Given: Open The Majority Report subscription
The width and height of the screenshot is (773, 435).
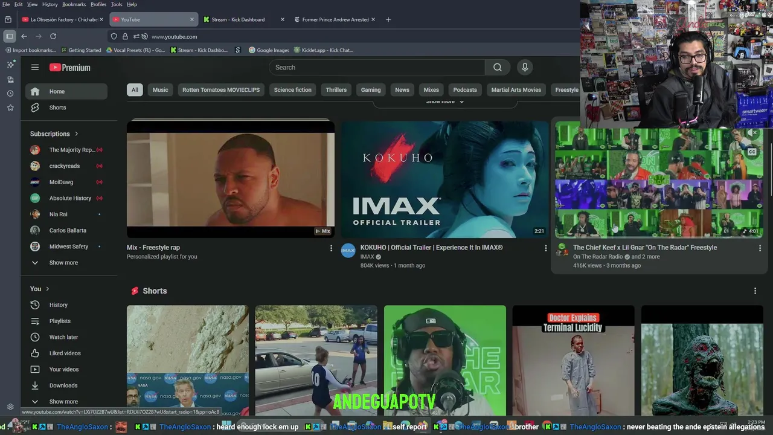Looking at the screenshot, I should click(66, 150).
